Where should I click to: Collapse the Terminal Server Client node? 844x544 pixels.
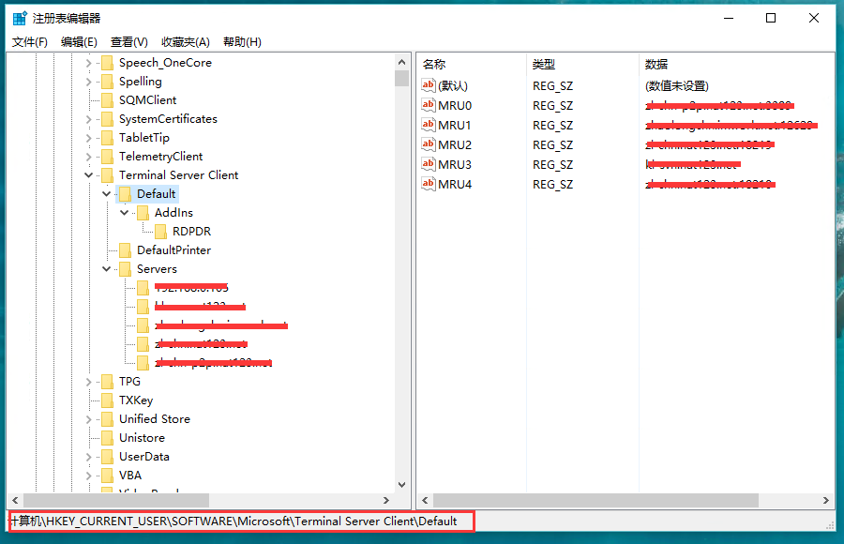pyautogui.click(x=89, y=175)
